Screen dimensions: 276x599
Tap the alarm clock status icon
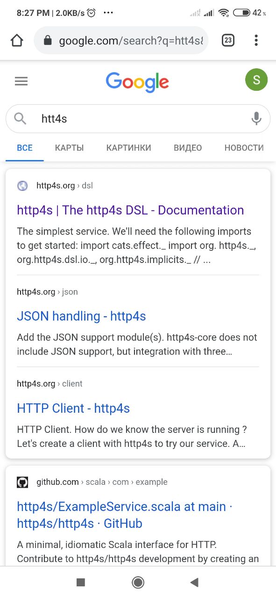point(92,13)
